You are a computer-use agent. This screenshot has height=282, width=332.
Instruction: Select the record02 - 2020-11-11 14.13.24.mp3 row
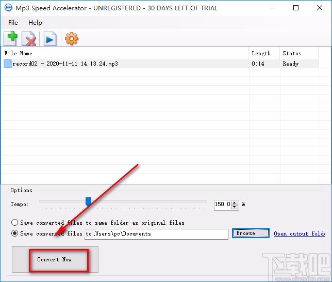click(x=160, y=64)
